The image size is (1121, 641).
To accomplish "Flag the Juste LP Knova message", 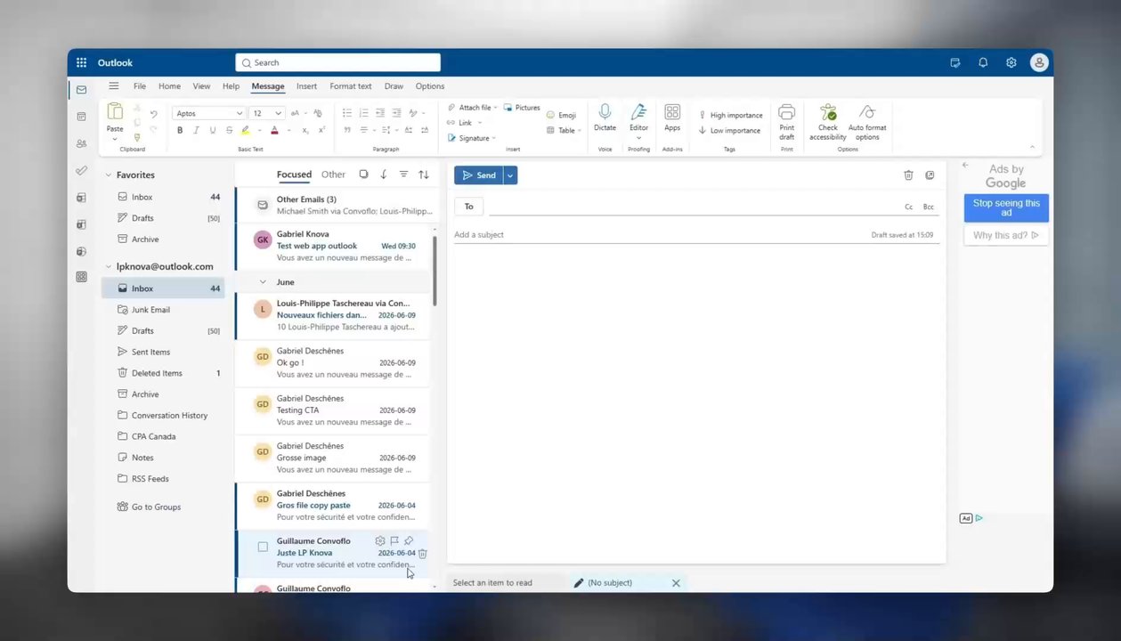I will (x=394, y=540).
